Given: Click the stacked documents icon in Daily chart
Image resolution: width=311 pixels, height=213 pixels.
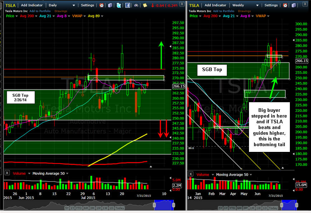Looking at the screenshot, I should point(110,5).
